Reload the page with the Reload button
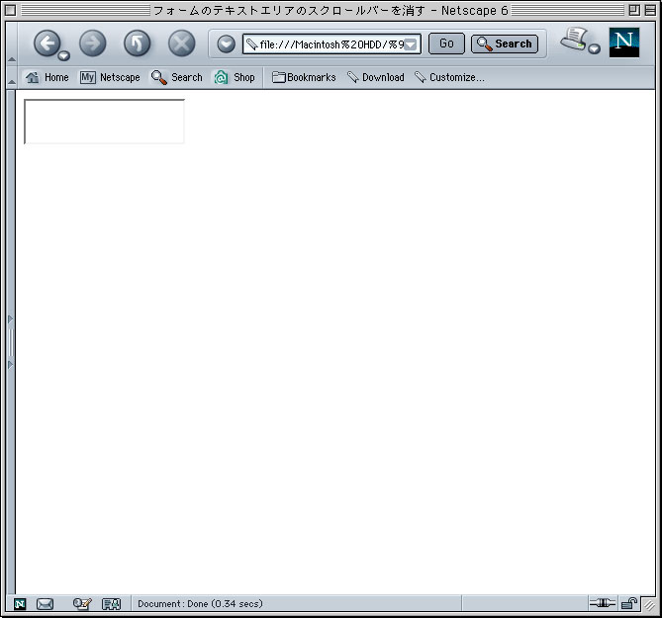Image resolution: width=662 pixels, height=618 pixels. [x=137, y=44]
